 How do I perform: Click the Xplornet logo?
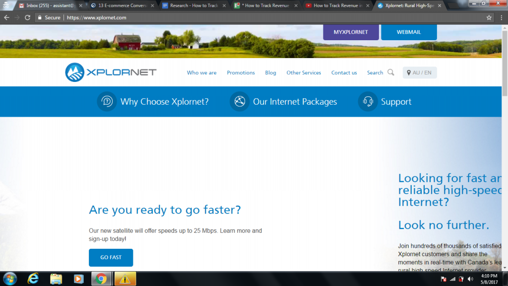click(111, 72)
